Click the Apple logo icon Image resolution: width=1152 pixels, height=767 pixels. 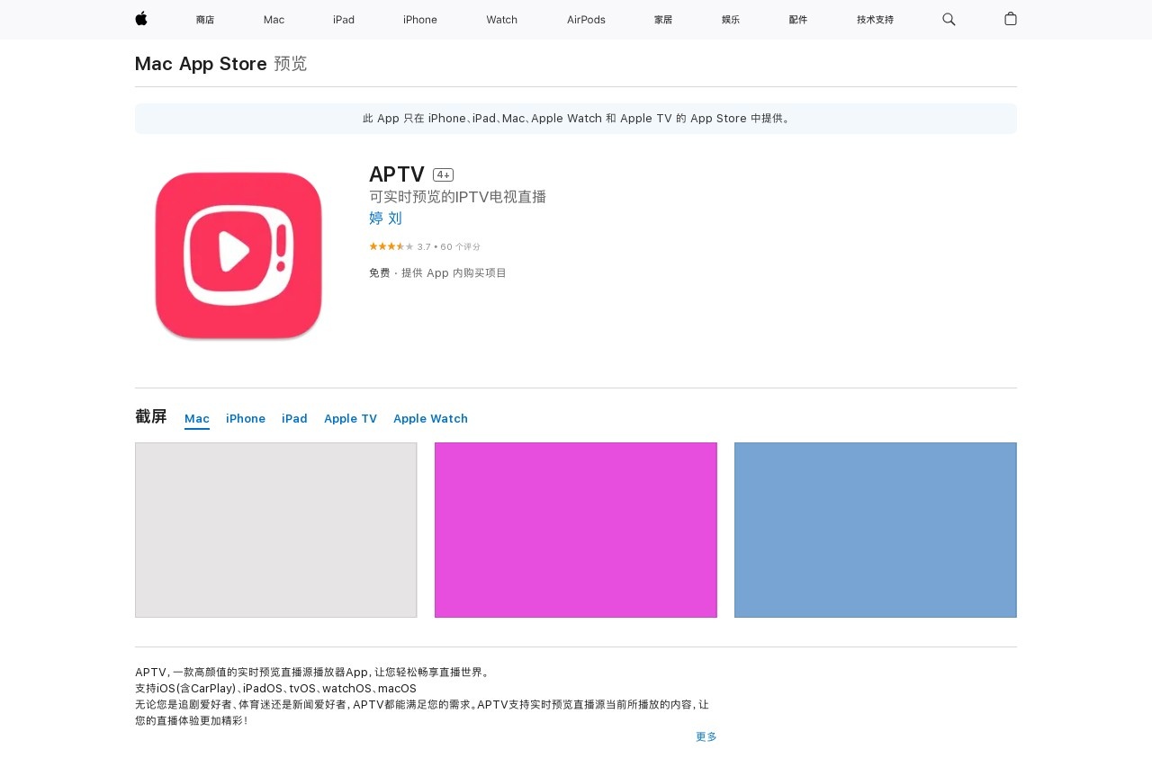coord(141,19)
